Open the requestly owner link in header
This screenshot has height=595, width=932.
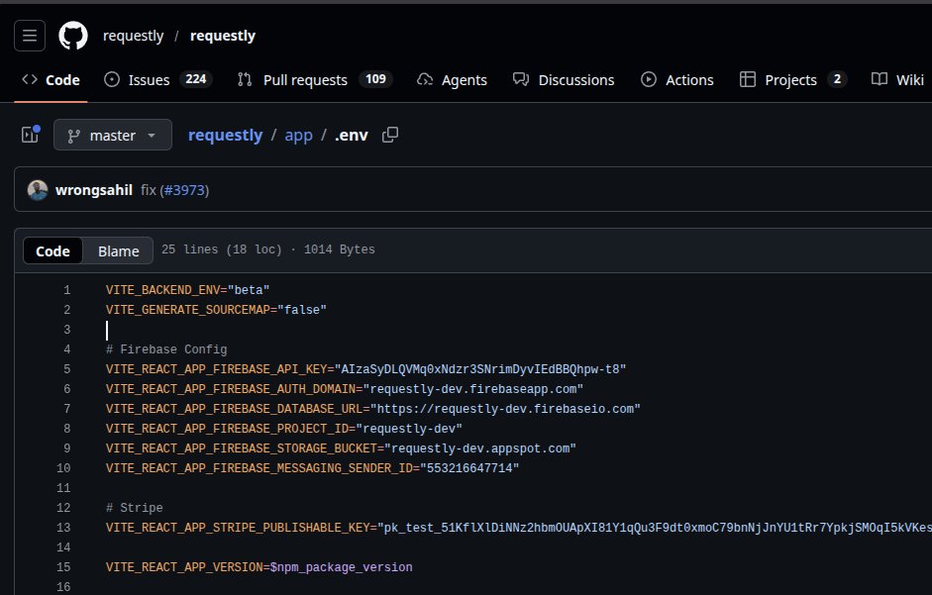click(133, 36)
